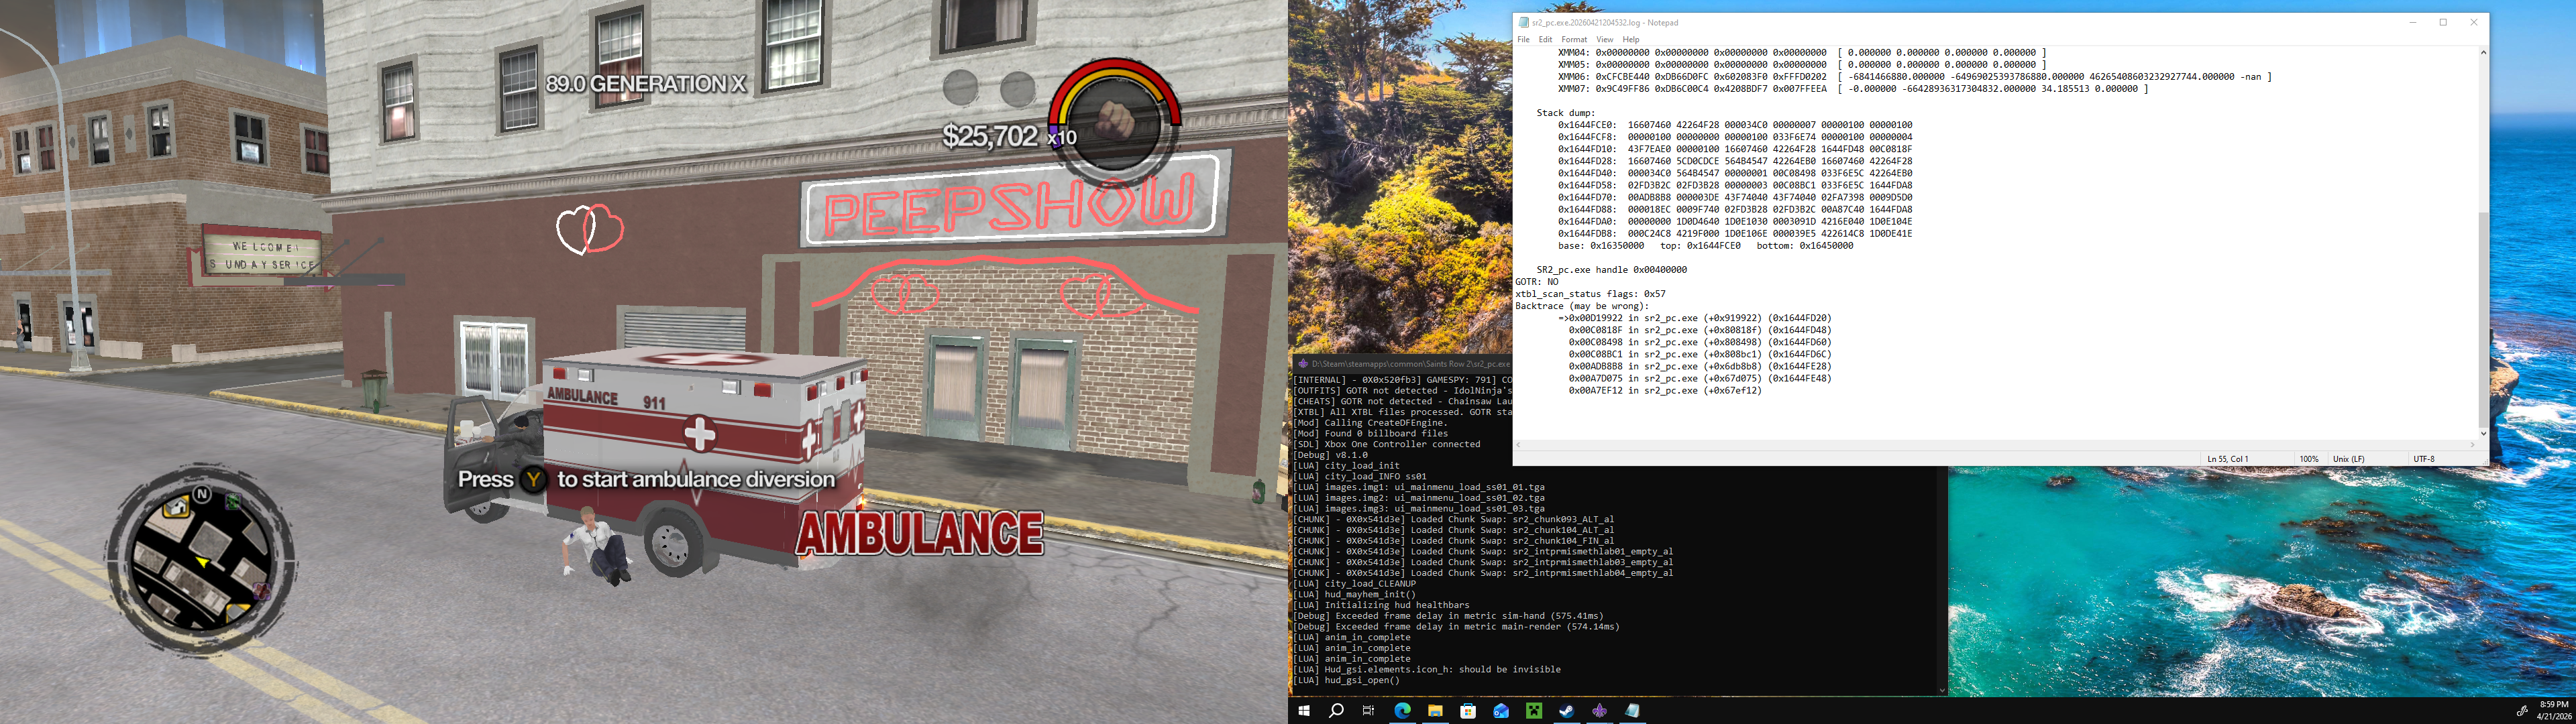This screenshot has height=724, width=2576.
Task: Click Notepad vertical scrollbar down arrow
Action: (2483, 433)
